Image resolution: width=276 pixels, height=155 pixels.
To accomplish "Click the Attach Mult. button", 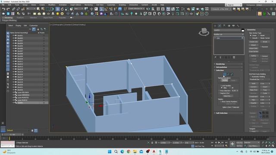I will (x=254, y=48).
